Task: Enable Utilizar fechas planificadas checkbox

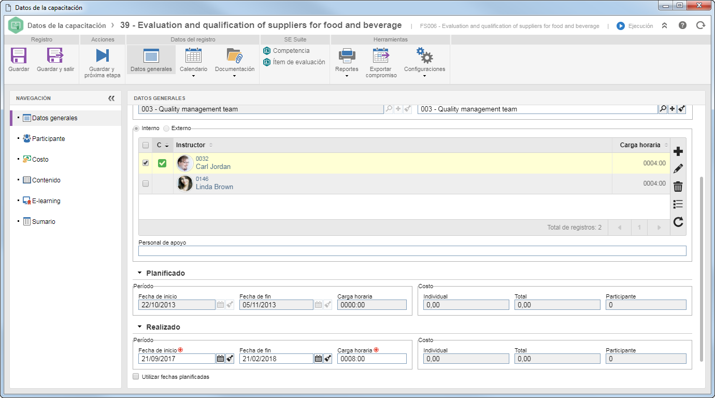Action: pos(136,377)
